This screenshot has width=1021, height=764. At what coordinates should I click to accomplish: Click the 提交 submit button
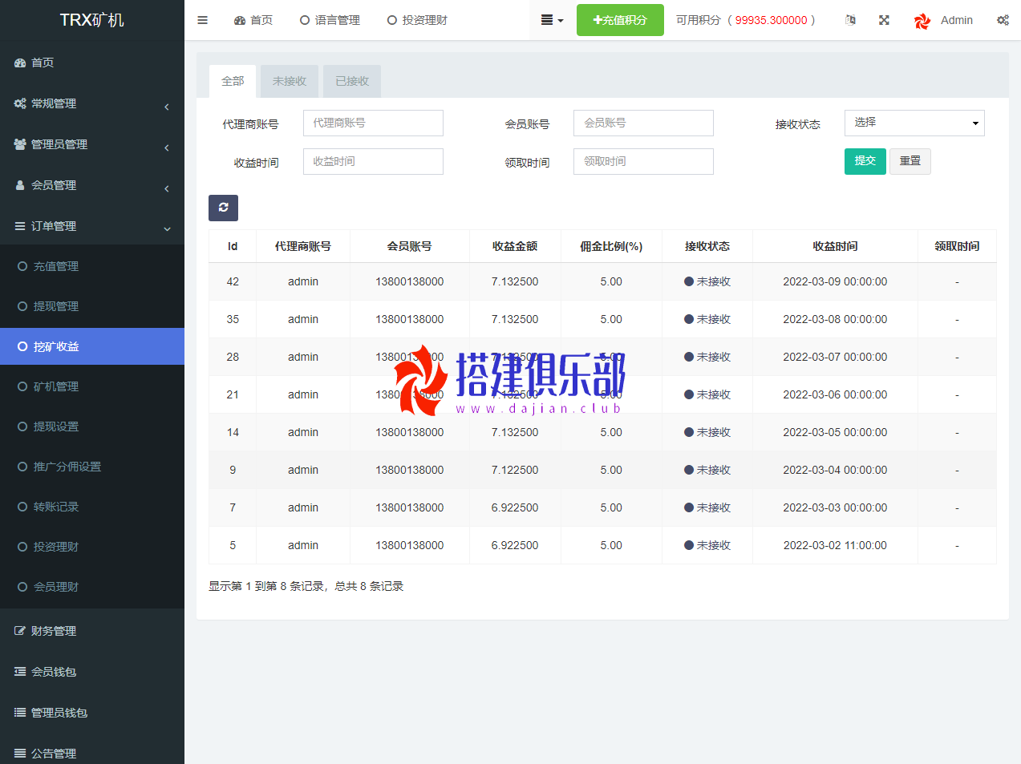865,161
